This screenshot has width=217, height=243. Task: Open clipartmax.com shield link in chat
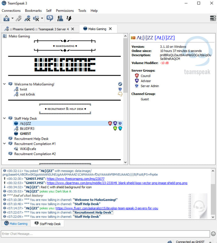tap(117, 183)
